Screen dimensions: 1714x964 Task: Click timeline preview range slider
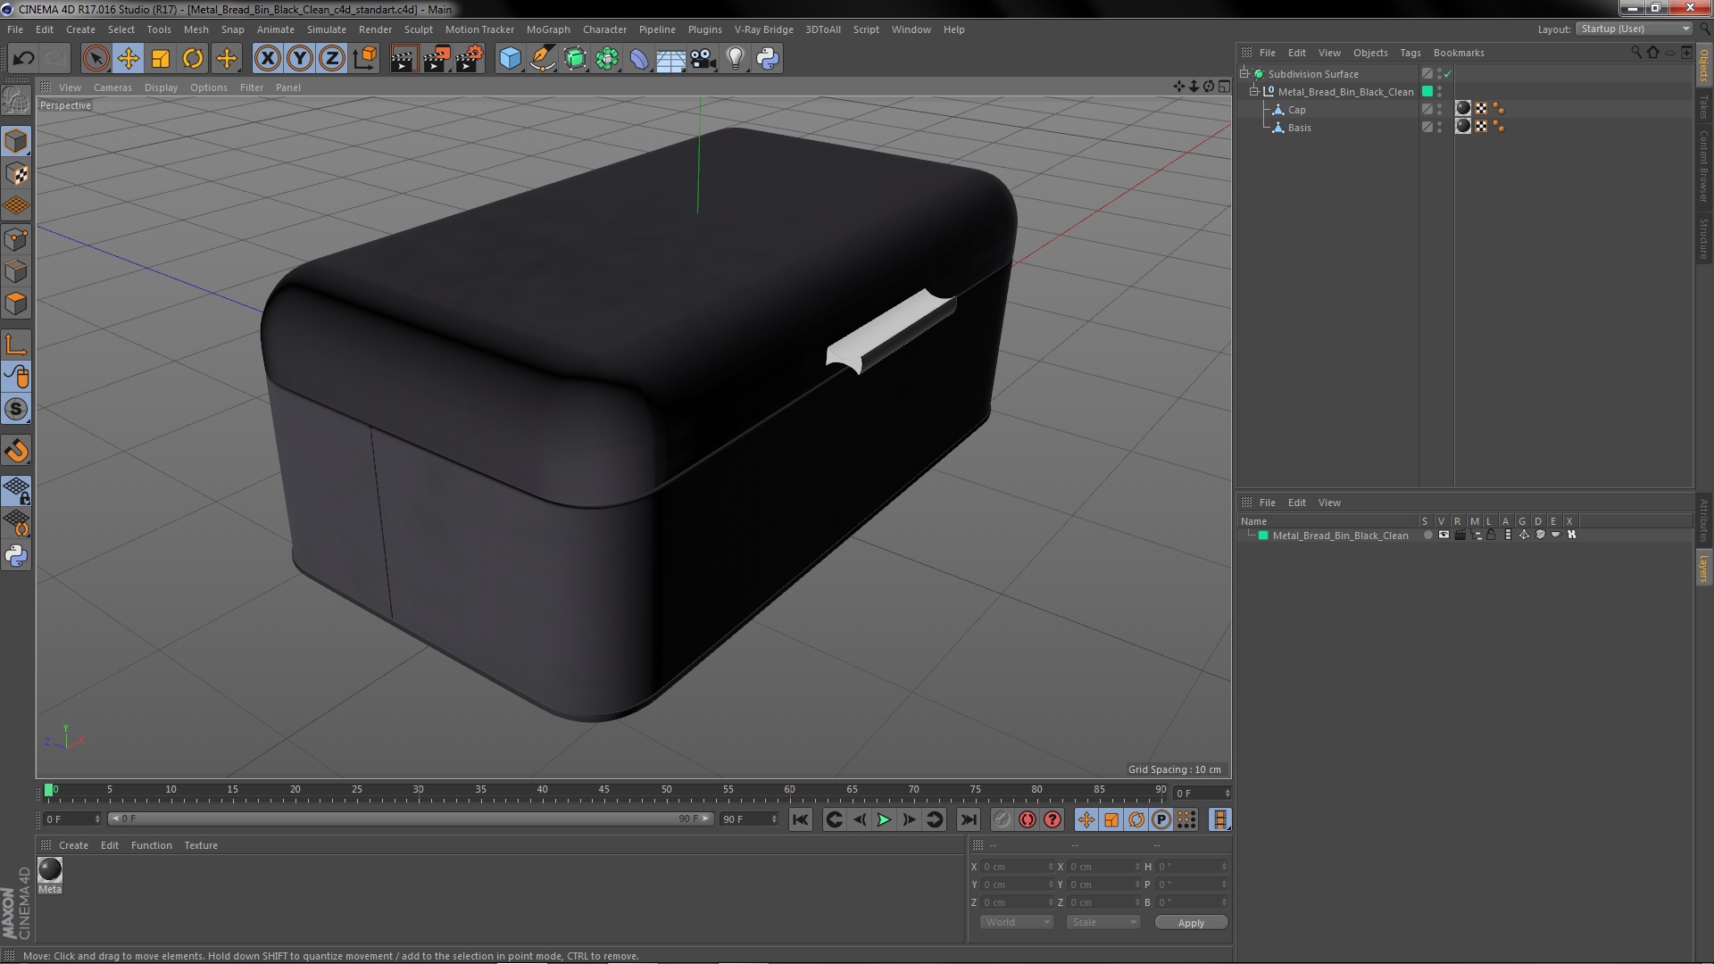coord(411,819)
